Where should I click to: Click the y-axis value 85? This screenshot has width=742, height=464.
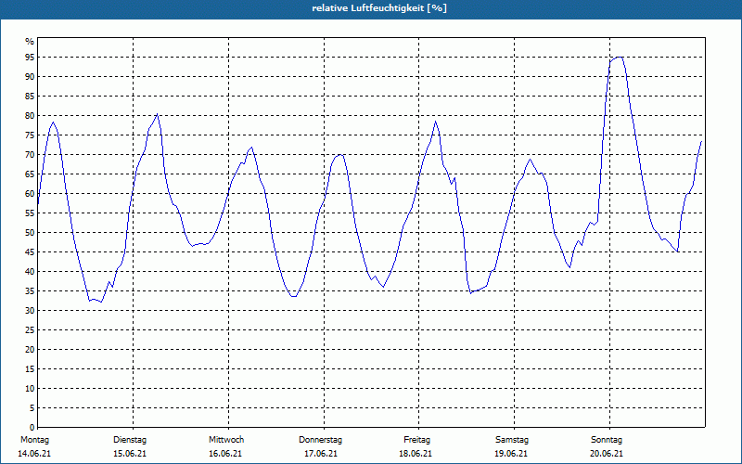(30, 97)
